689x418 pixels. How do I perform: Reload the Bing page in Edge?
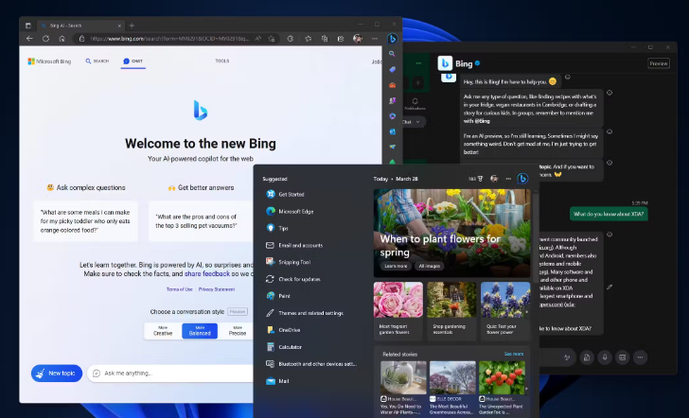45,39
